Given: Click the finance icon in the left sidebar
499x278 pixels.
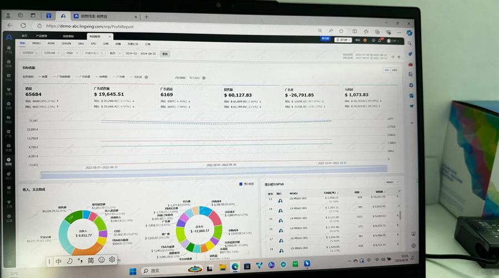Looking at the screenshot, I should [x=8, y=162].
